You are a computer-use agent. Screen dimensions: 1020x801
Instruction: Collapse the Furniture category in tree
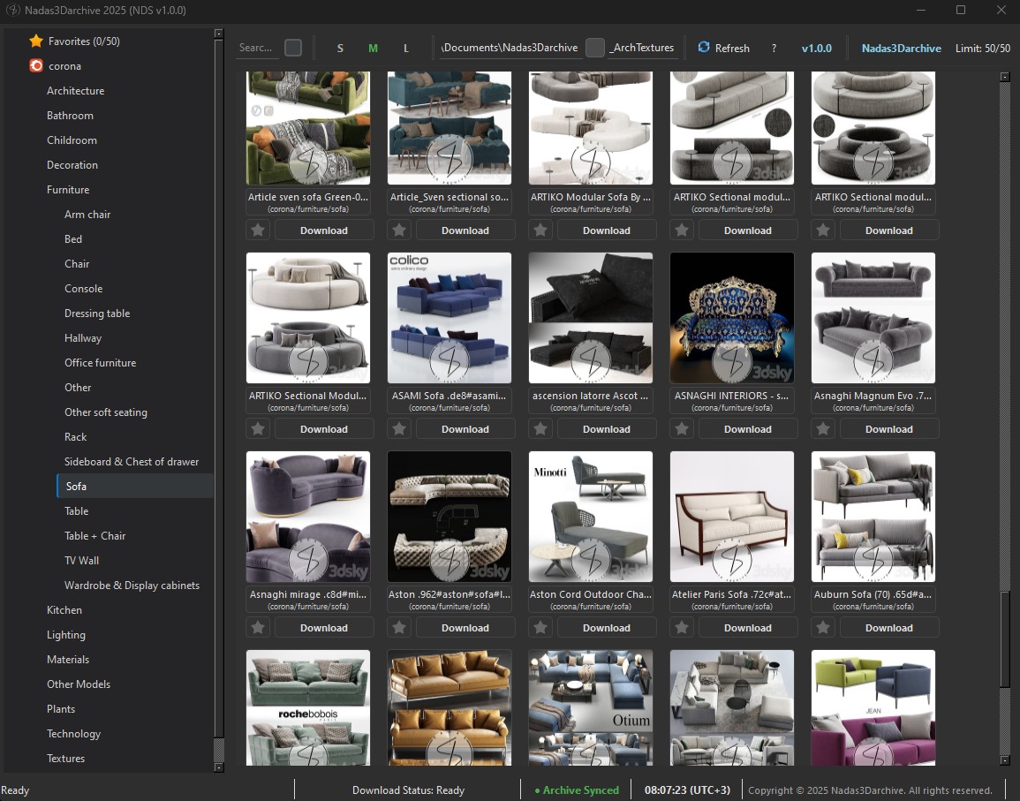tap(68, 190)
